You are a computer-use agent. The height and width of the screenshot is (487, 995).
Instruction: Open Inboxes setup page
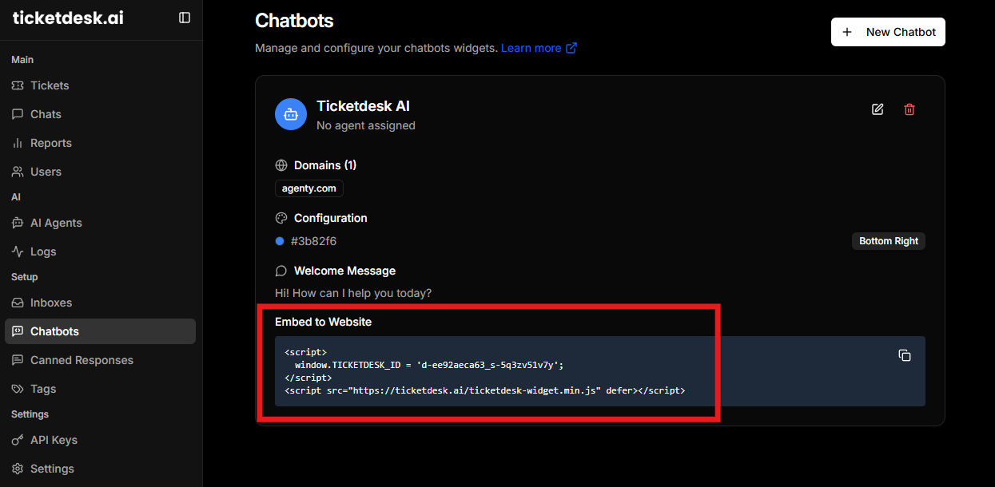[x=100, y=303]
